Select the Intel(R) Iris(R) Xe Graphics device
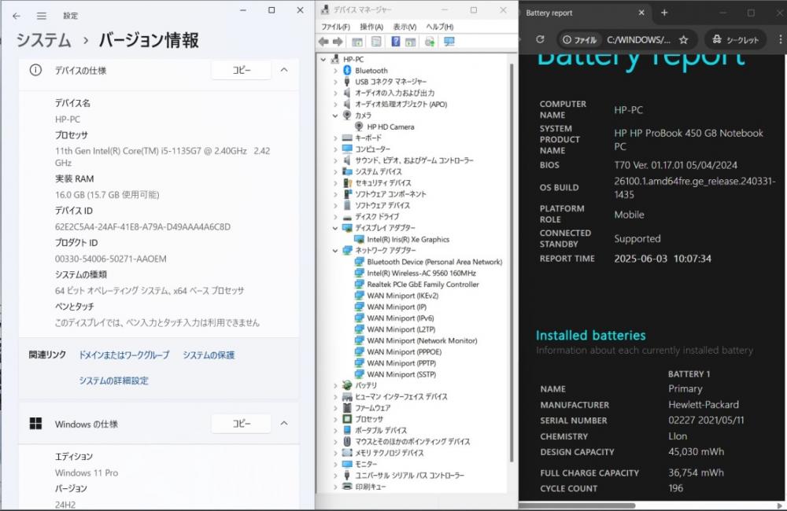Viewport: 787px width, 511px height. 408,239
